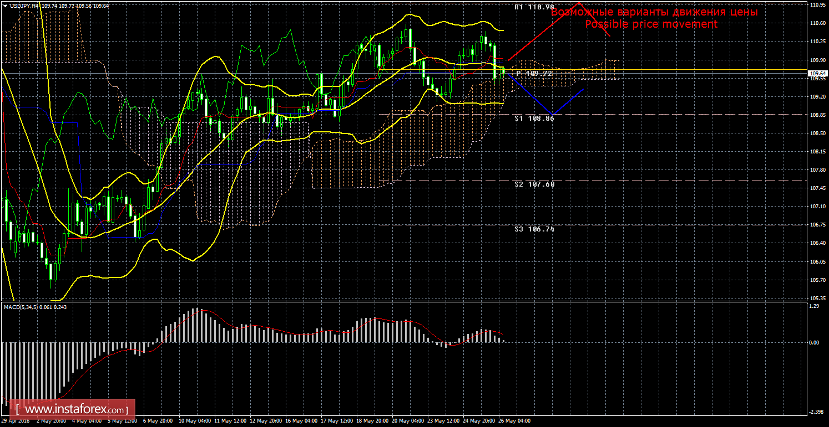This screenshot has width=829, height=427.
Task: Click the 10 May 04:00 time label
Action: (x=193, y=421)
